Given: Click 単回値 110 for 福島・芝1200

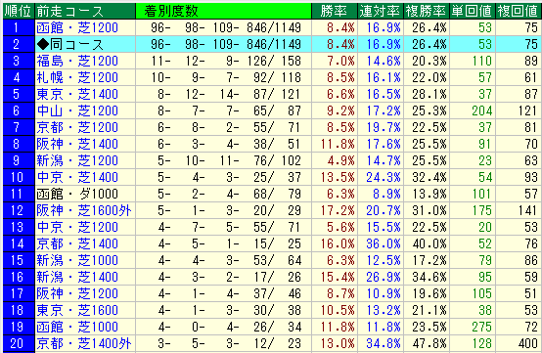Looking at the screenshot, I should (x=482, y=61).
